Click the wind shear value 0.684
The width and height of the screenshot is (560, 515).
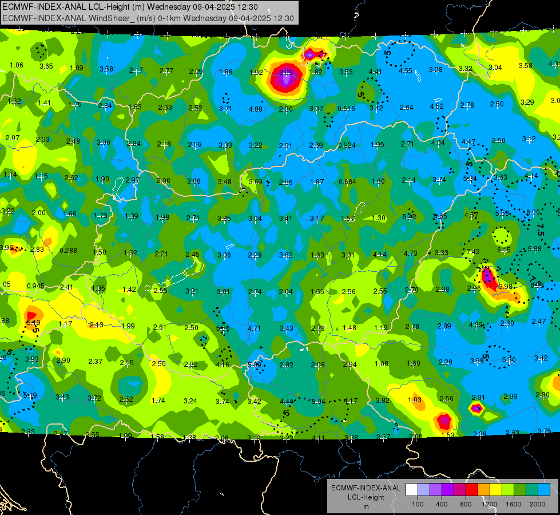[x=348, y=182]
